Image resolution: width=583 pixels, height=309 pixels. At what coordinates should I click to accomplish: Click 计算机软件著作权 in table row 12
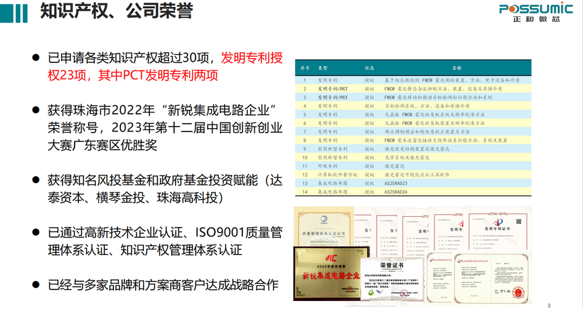(x=338, y=174)
